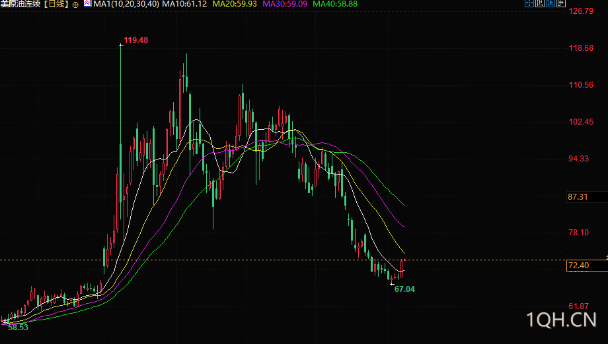Image resolution: width=608 pixels, height=344 pixels.
Task: Click the blue crosshair cursor icon
Action: [529, 3]
